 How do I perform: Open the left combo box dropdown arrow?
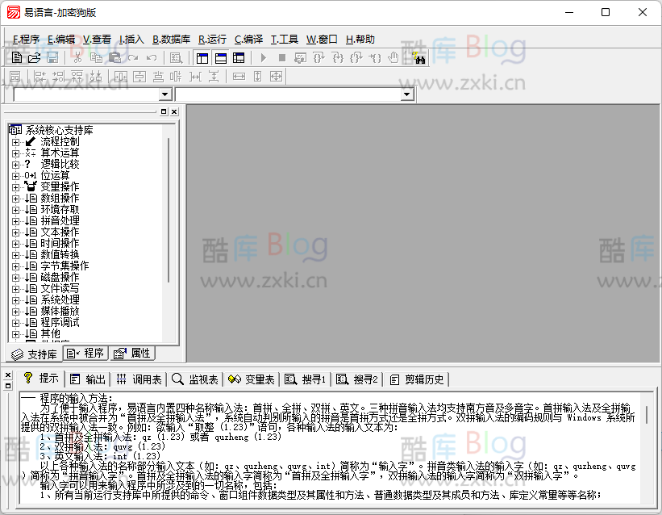[x=165, y=94]
